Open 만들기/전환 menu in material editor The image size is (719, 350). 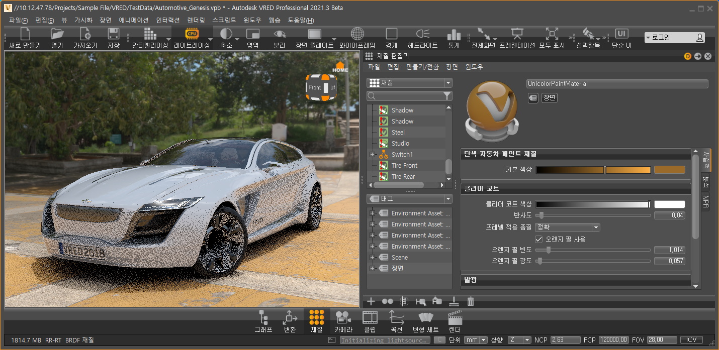[422, 67]
